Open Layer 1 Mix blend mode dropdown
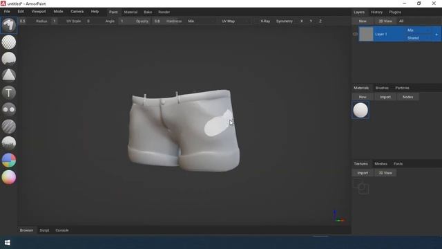442x249 pixels. [x=419, y=30]
